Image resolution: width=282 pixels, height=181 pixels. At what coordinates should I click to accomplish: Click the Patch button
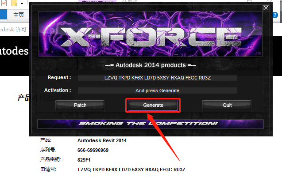tap(80, 106)
